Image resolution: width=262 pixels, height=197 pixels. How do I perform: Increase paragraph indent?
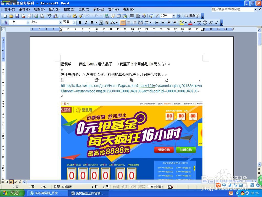[x=174, y=22]
